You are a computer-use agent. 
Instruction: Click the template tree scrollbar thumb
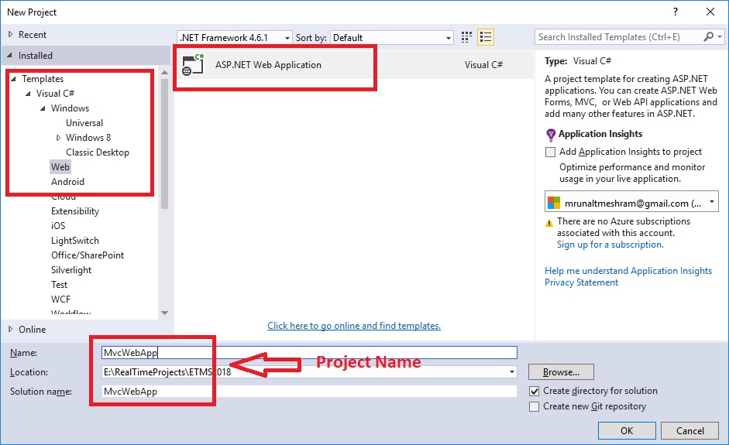tap(164, 144)
